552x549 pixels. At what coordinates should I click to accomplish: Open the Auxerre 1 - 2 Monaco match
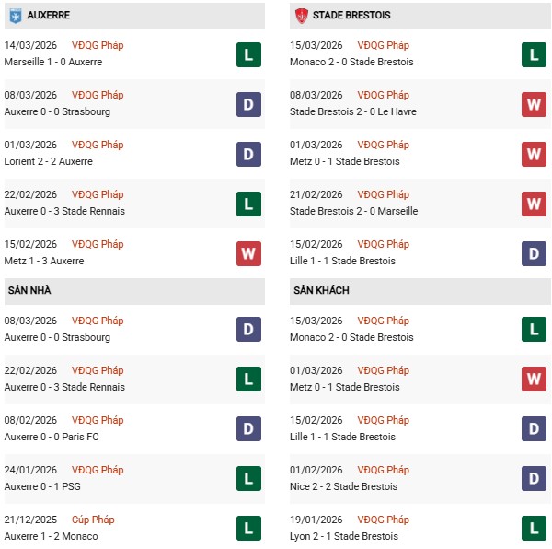click(x=51, y=536)
